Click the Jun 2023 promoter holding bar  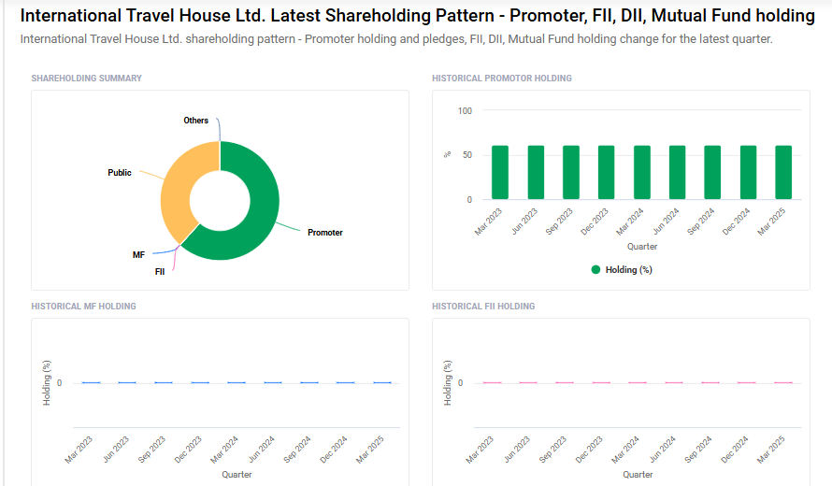tap(536, 172)
